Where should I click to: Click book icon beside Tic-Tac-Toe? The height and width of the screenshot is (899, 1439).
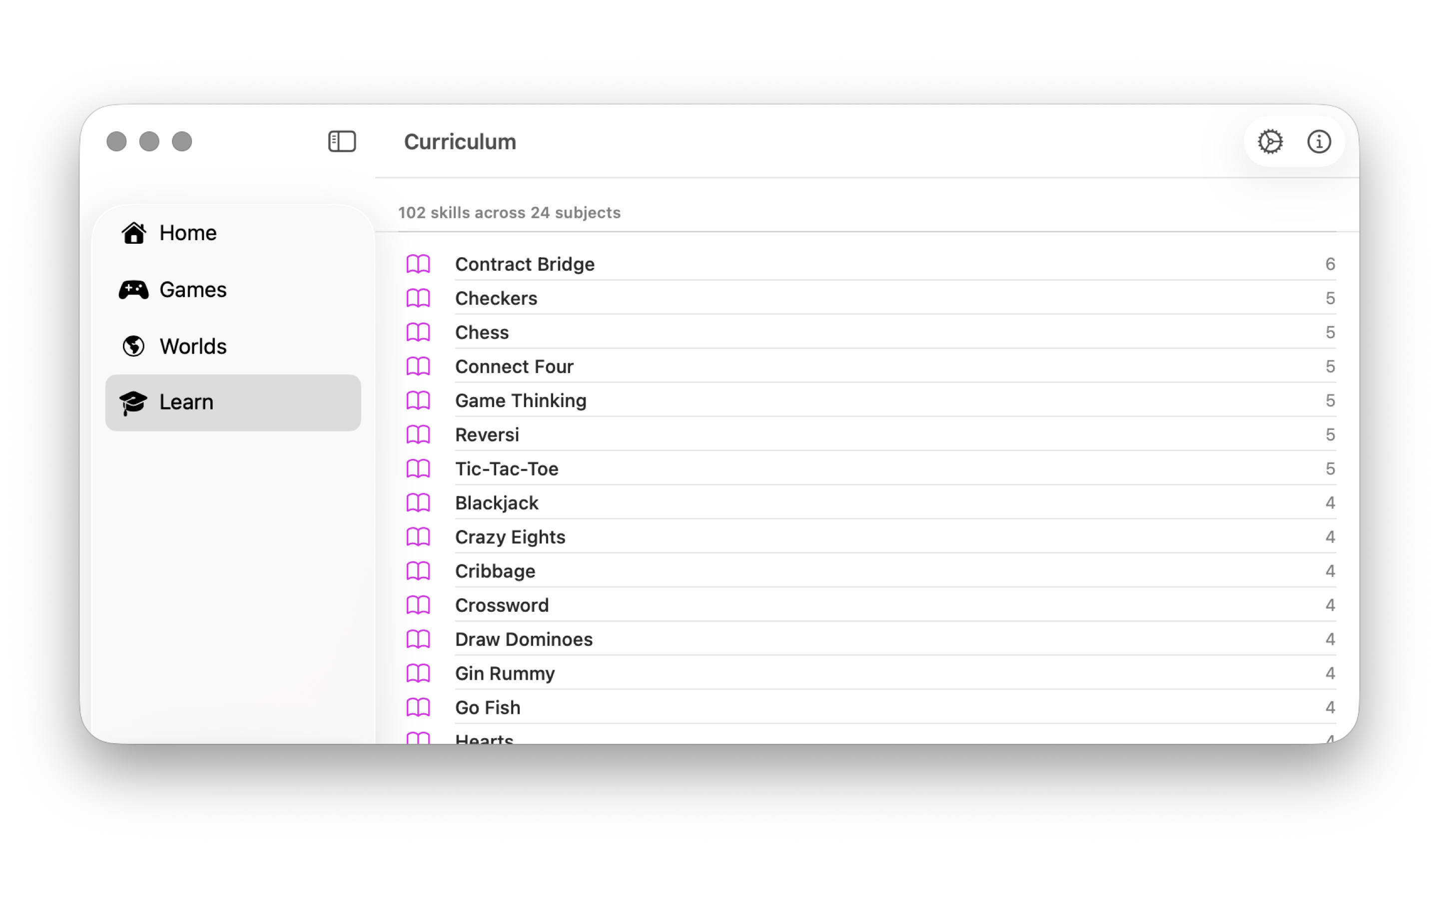click(418, 468)
